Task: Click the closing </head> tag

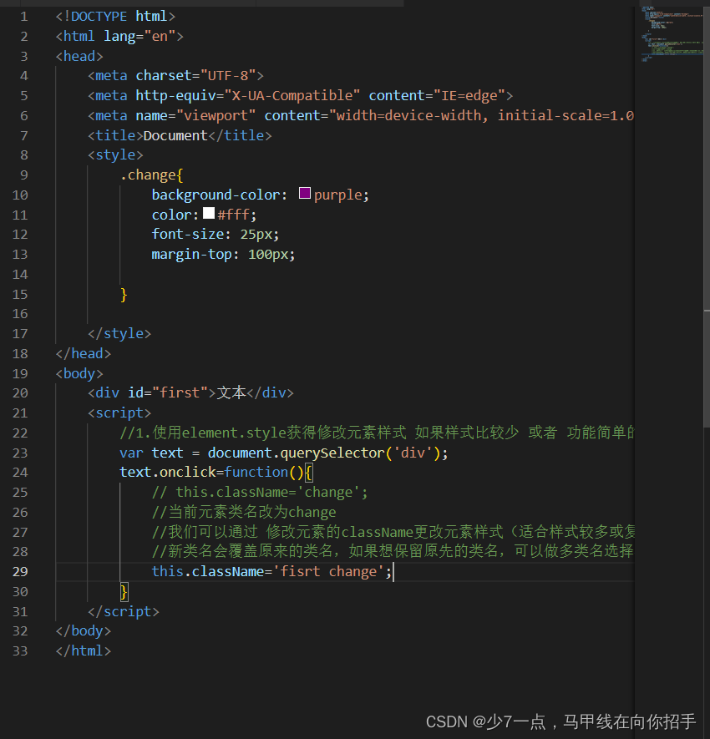Action: (83, 353)
